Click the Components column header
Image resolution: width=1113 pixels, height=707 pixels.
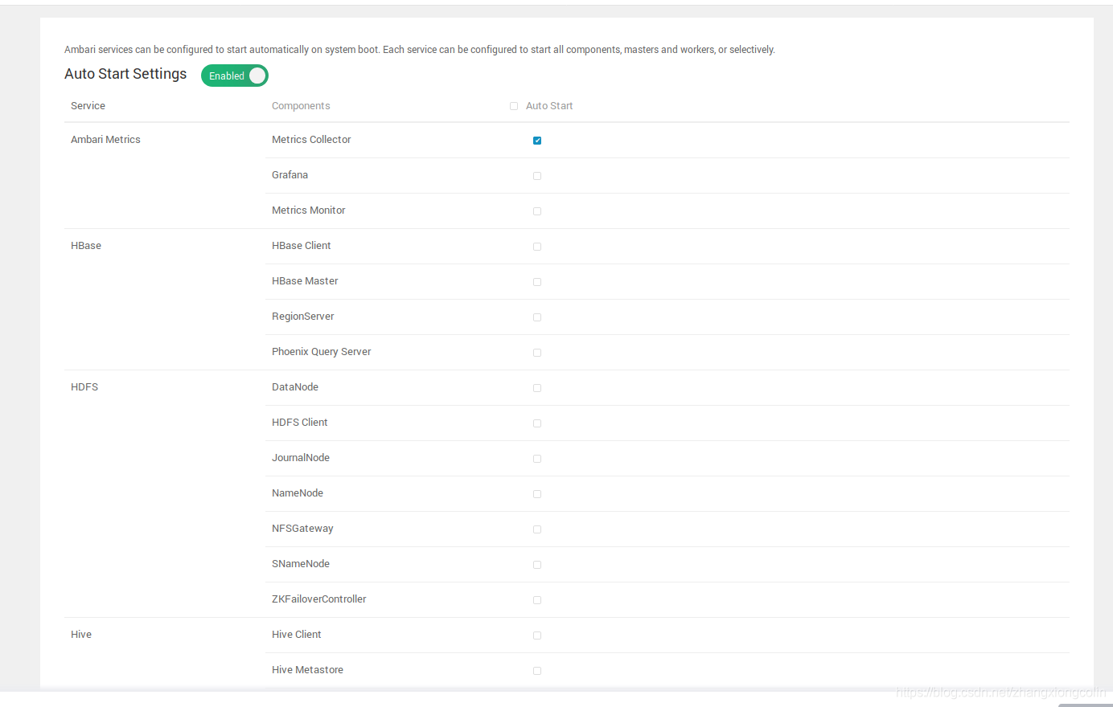pos(301,106)
